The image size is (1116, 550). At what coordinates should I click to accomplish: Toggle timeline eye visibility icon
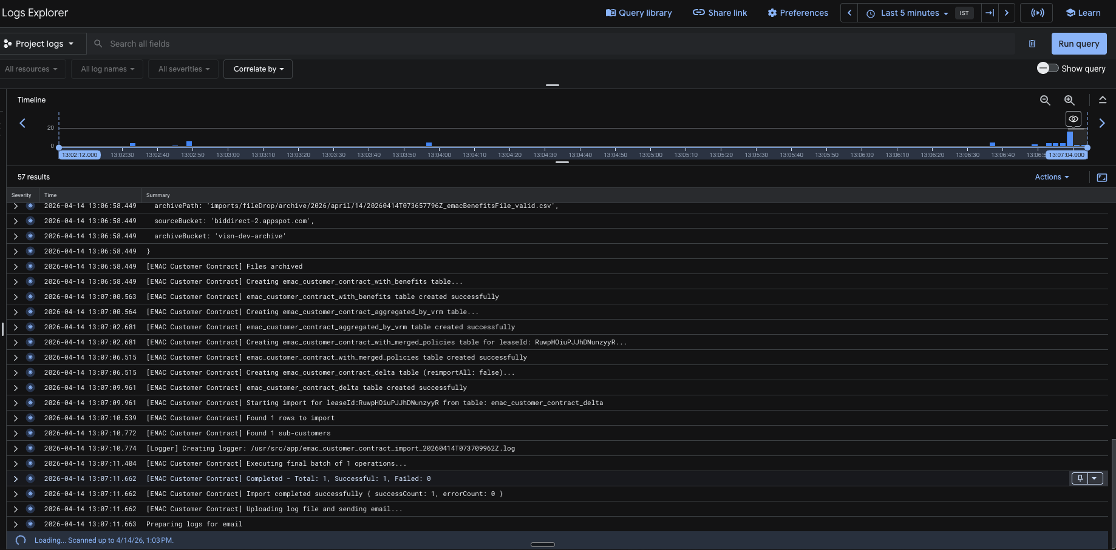(x=1073, y=119)
